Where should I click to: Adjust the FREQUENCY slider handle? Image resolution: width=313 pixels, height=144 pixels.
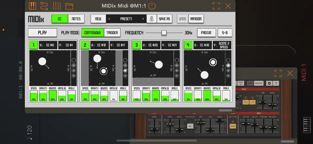(x=164, y=33)
